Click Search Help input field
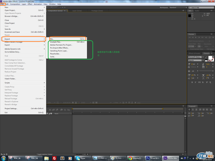 (201, 8)
